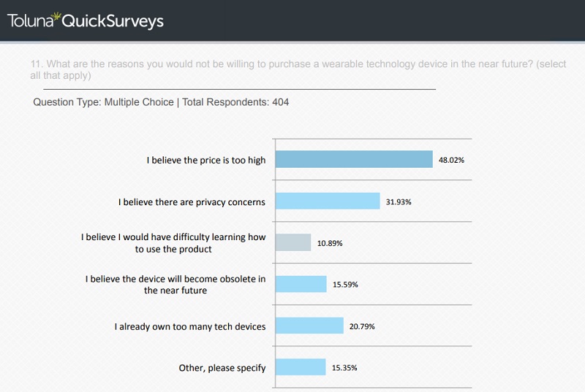Select the 'I believe there are privacy concerns' label
585x392 pixels.
pyautogui.click(x=192, y=201)
